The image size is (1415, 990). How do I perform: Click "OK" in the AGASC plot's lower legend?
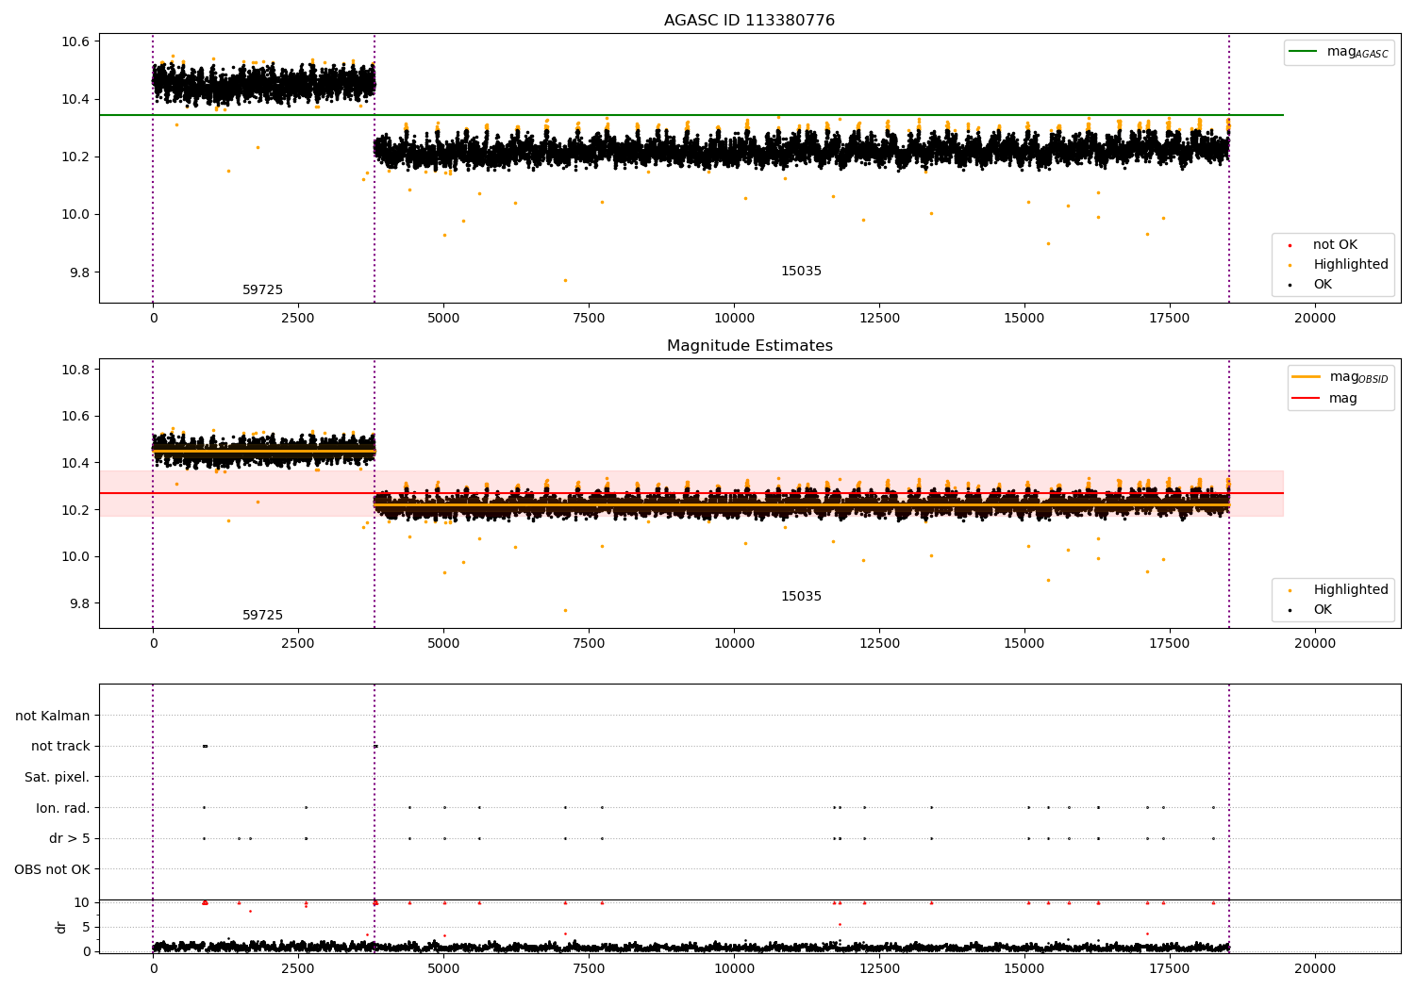coord(1323,285)
